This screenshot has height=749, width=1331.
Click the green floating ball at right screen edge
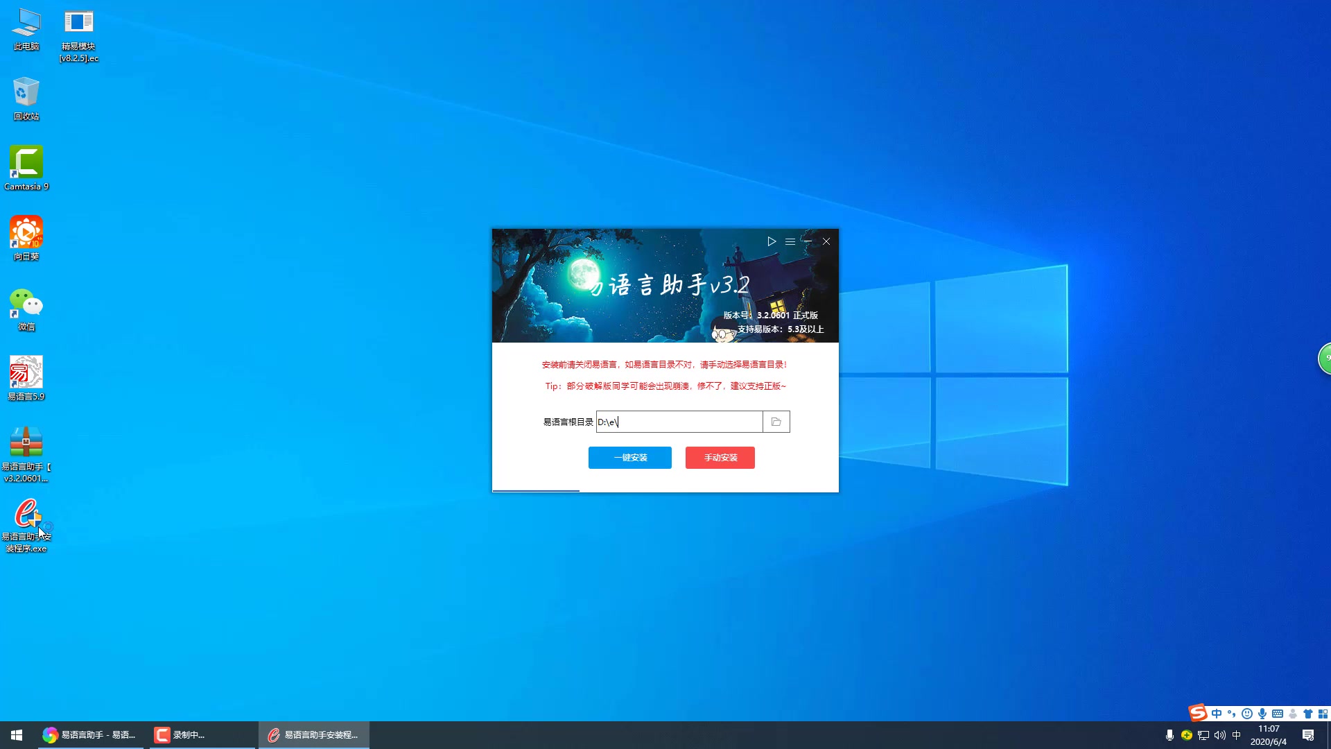pyautogui.click(x=1325, y=359)
